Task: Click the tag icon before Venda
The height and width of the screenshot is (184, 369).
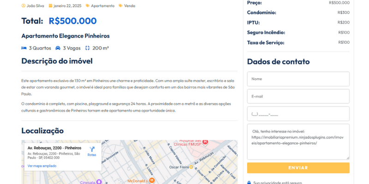Action: click(121, 6)
